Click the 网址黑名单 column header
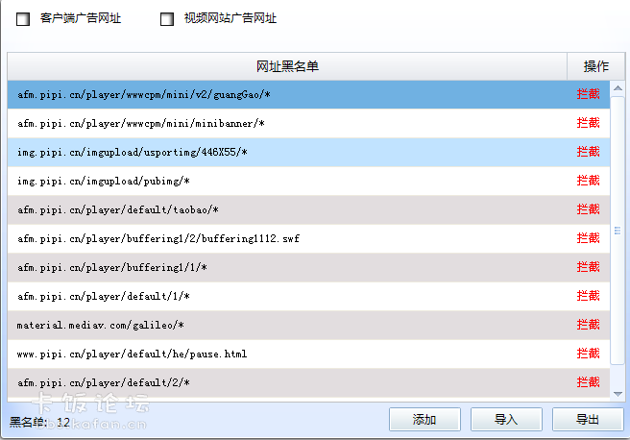 click(287, 66)
